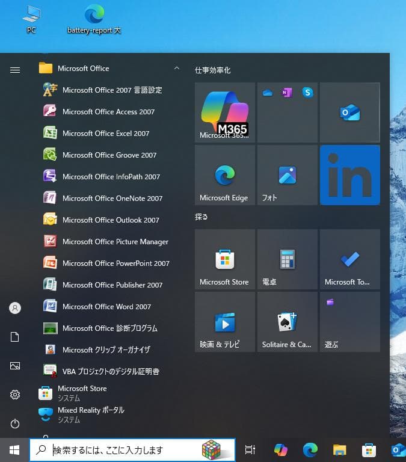This screenshot has width=406, height=462.
Task: Open Pictures from the Start sidebar
Action: 15,366
